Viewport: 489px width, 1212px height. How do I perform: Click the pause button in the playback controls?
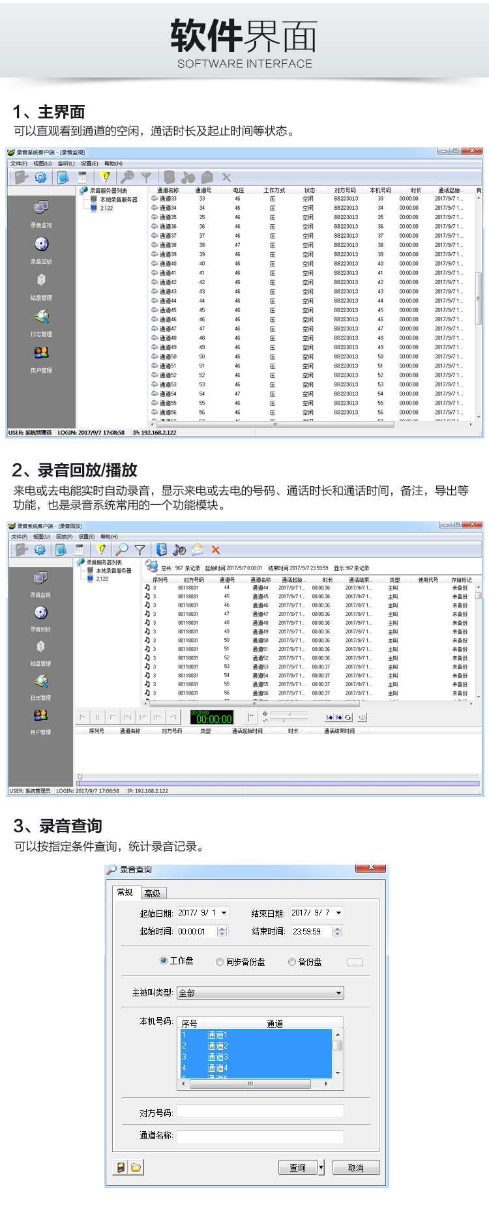coord(98,717)
